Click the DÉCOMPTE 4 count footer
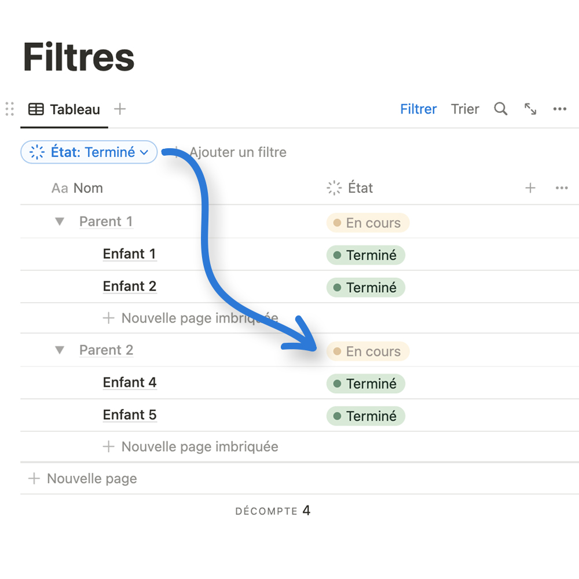Image resolution: width=579 pixels, height=579 pixels. [x=273, y=511]
